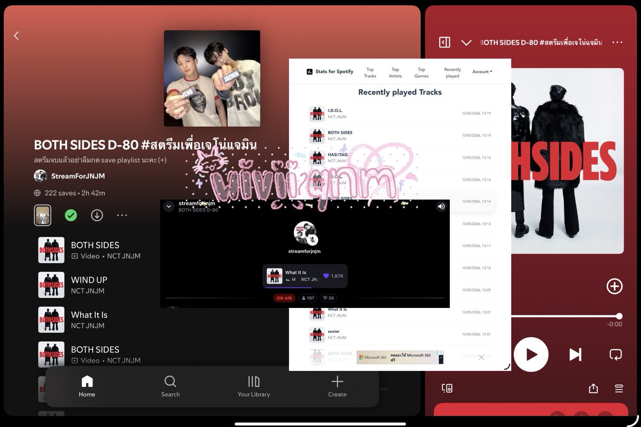This screenshot has height=427, width=641.
Task: Click the globe public icon beside saves
Action: (37, 193)
